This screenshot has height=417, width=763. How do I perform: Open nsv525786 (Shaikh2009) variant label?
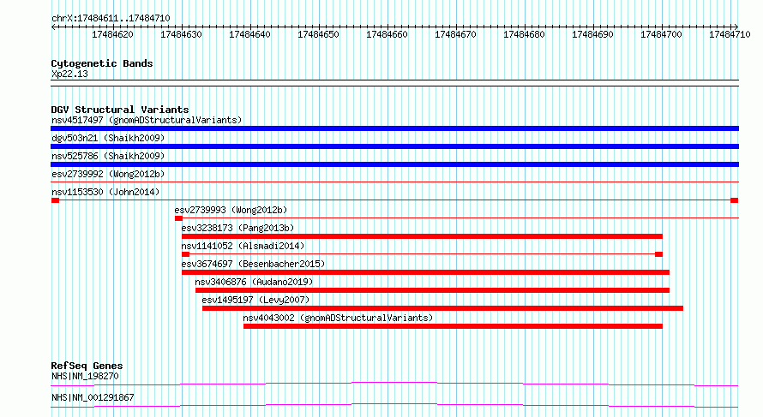[x=108, y=156]
